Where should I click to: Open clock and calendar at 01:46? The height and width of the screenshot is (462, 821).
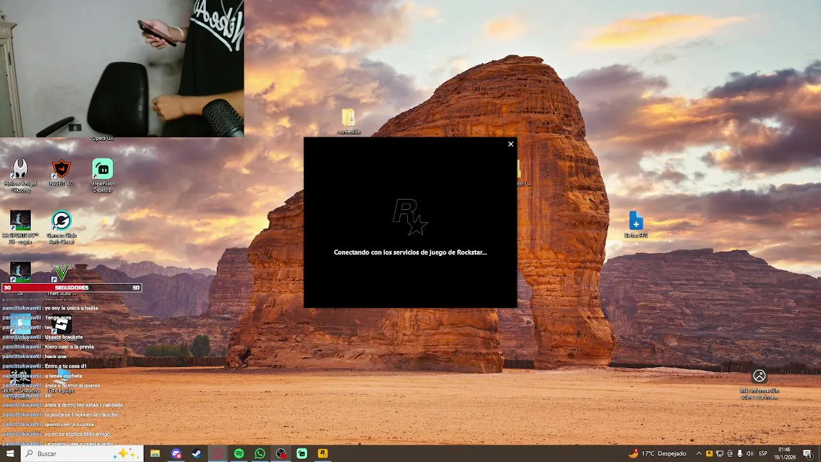pyautogui.click(x=784, y=454)
